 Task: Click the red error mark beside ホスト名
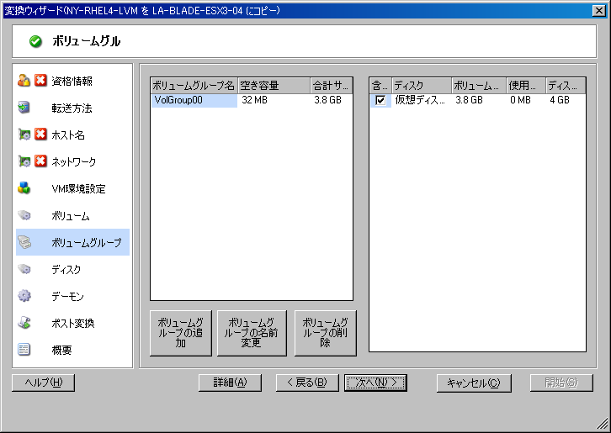40,134
